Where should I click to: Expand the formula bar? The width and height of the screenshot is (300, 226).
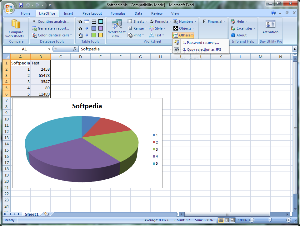tap(295, 49)
